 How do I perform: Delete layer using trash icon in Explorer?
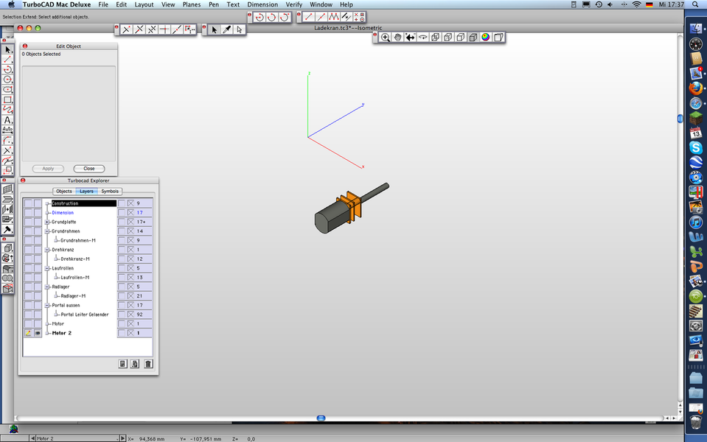[x=148, y=363]
